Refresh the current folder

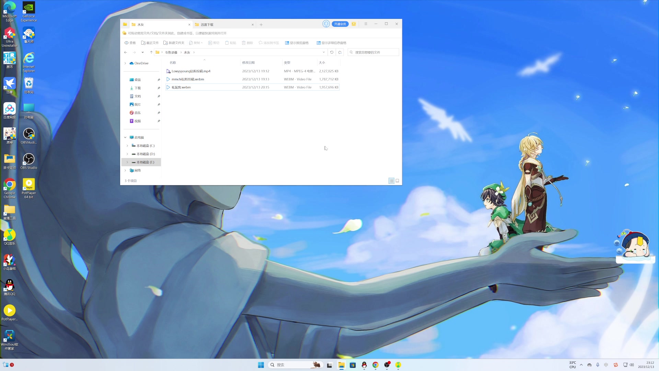[x=332, y=52]
